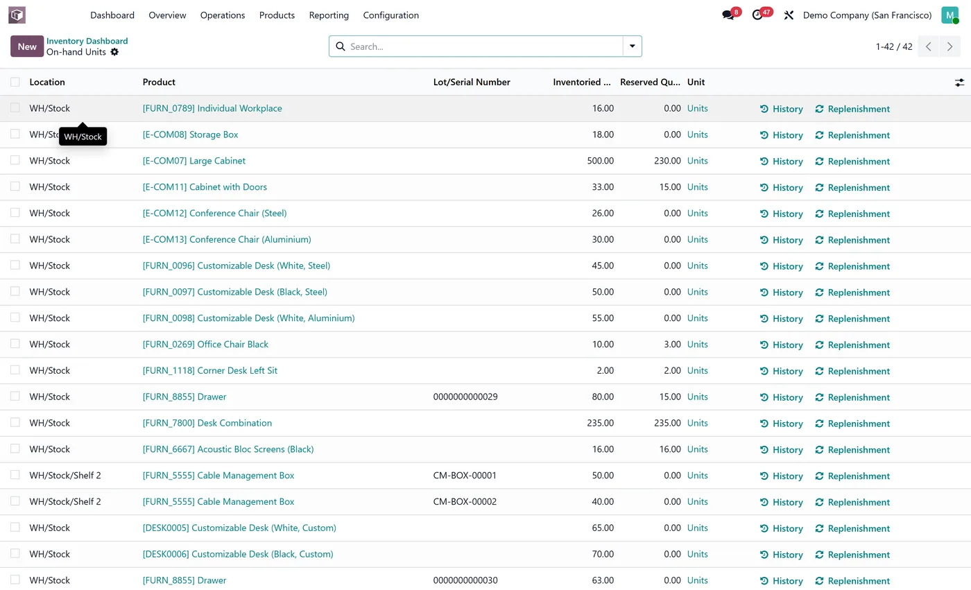Open Replenishment for Large Cabinet row
Image resolution: width=971 pixels, height=590 pixels.
(852, 162)
